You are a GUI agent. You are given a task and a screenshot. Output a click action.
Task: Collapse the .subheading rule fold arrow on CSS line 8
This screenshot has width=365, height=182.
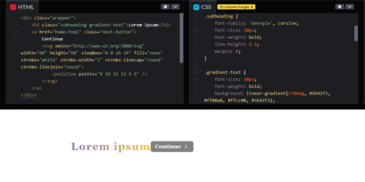(202, 16)
